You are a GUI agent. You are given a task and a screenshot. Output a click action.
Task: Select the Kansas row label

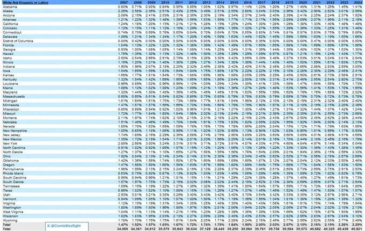click(9, 75)
